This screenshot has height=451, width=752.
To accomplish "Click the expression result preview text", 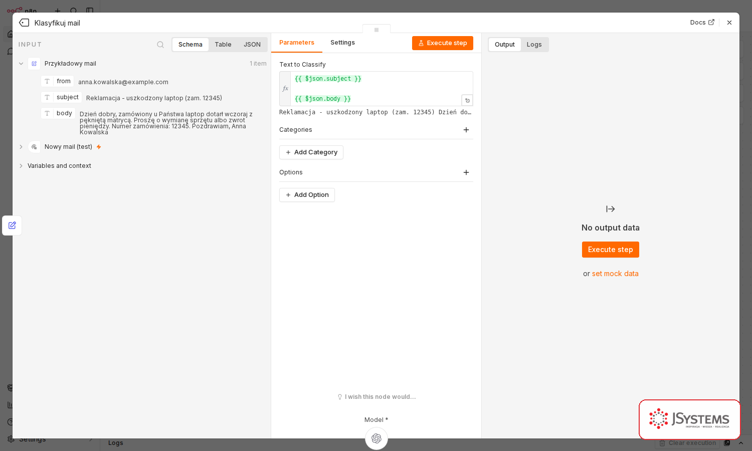I will tap(375, 112).
